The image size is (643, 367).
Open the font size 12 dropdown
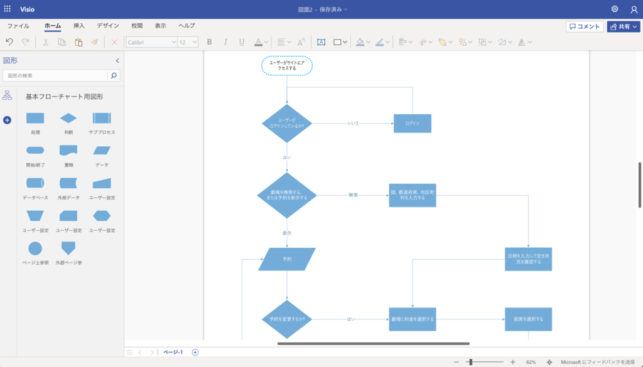point(188,42)
